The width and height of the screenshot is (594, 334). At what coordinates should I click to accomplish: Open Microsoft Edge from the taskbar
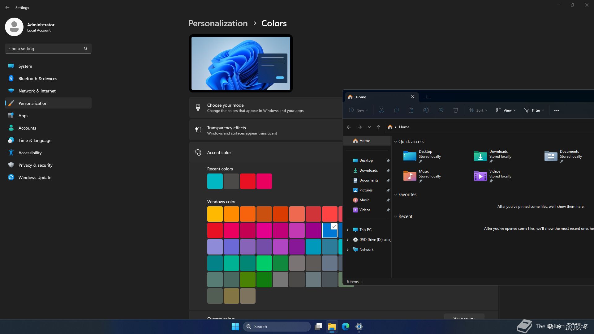pos(345,327)
